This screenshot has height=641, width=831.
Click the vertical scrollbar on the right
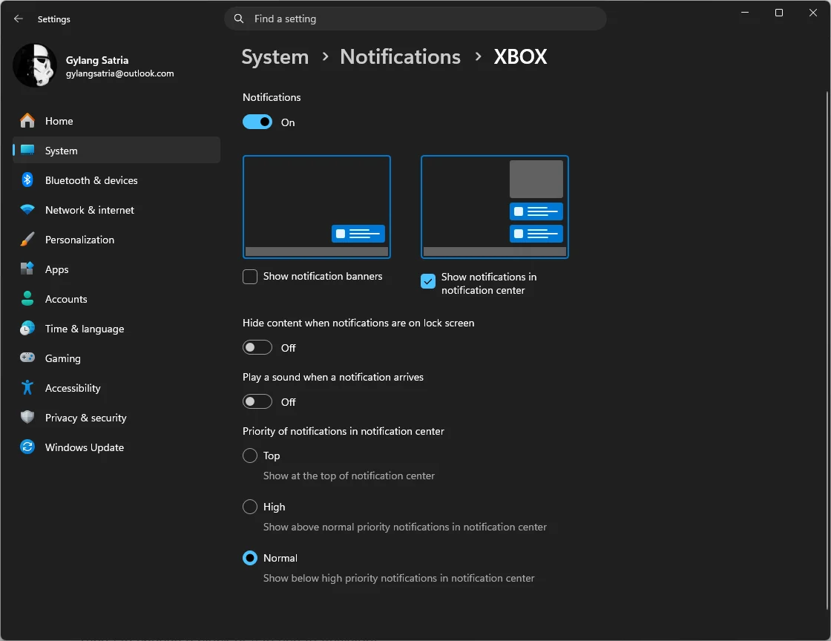pyautogui.click(x=827, y=349)
